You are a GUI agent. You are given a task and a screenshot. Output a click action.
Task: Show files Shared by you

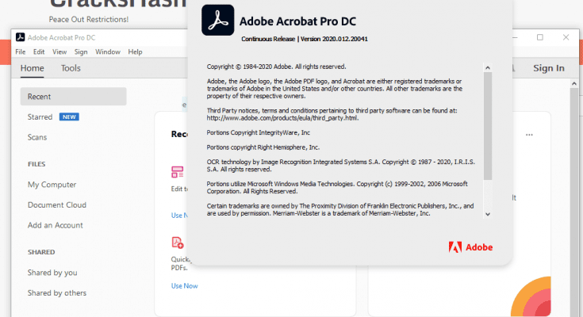pos(52,273)
